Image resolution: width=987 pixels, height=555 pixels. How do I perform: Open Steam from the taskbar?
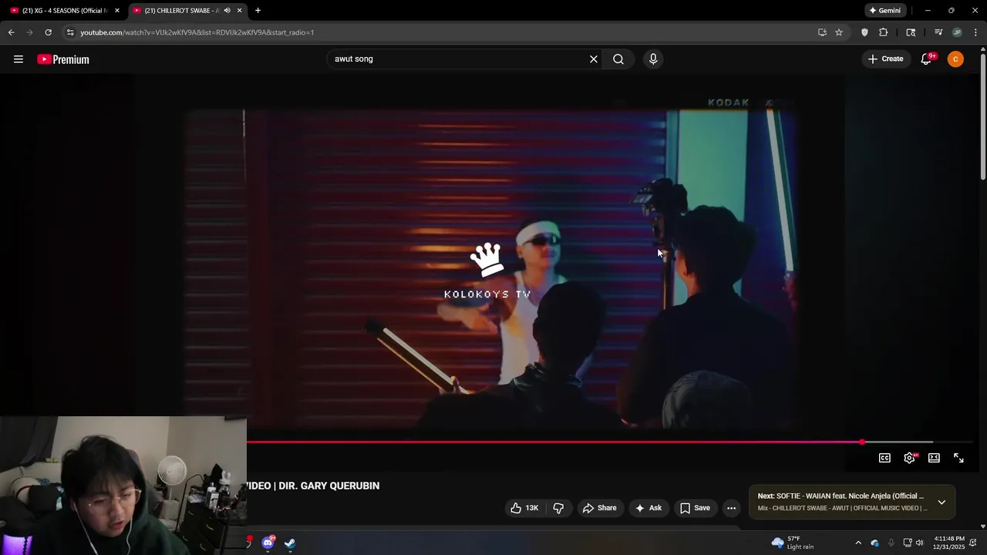[290, 543]
